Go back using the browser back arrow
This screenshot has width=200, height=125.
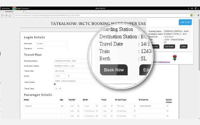tap(2, 15)
